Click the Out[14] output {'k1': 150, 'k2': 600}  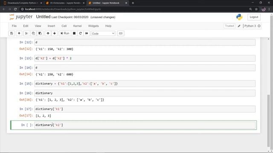coord(54,74)
